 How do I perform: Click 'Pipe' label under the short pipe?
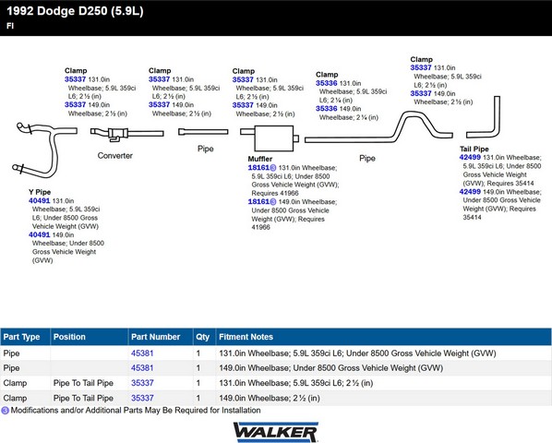pyautogui.click(x=206, y=149)
